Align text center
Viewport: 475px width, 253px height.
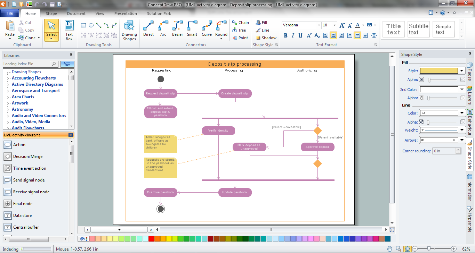[x=333, y=35]
